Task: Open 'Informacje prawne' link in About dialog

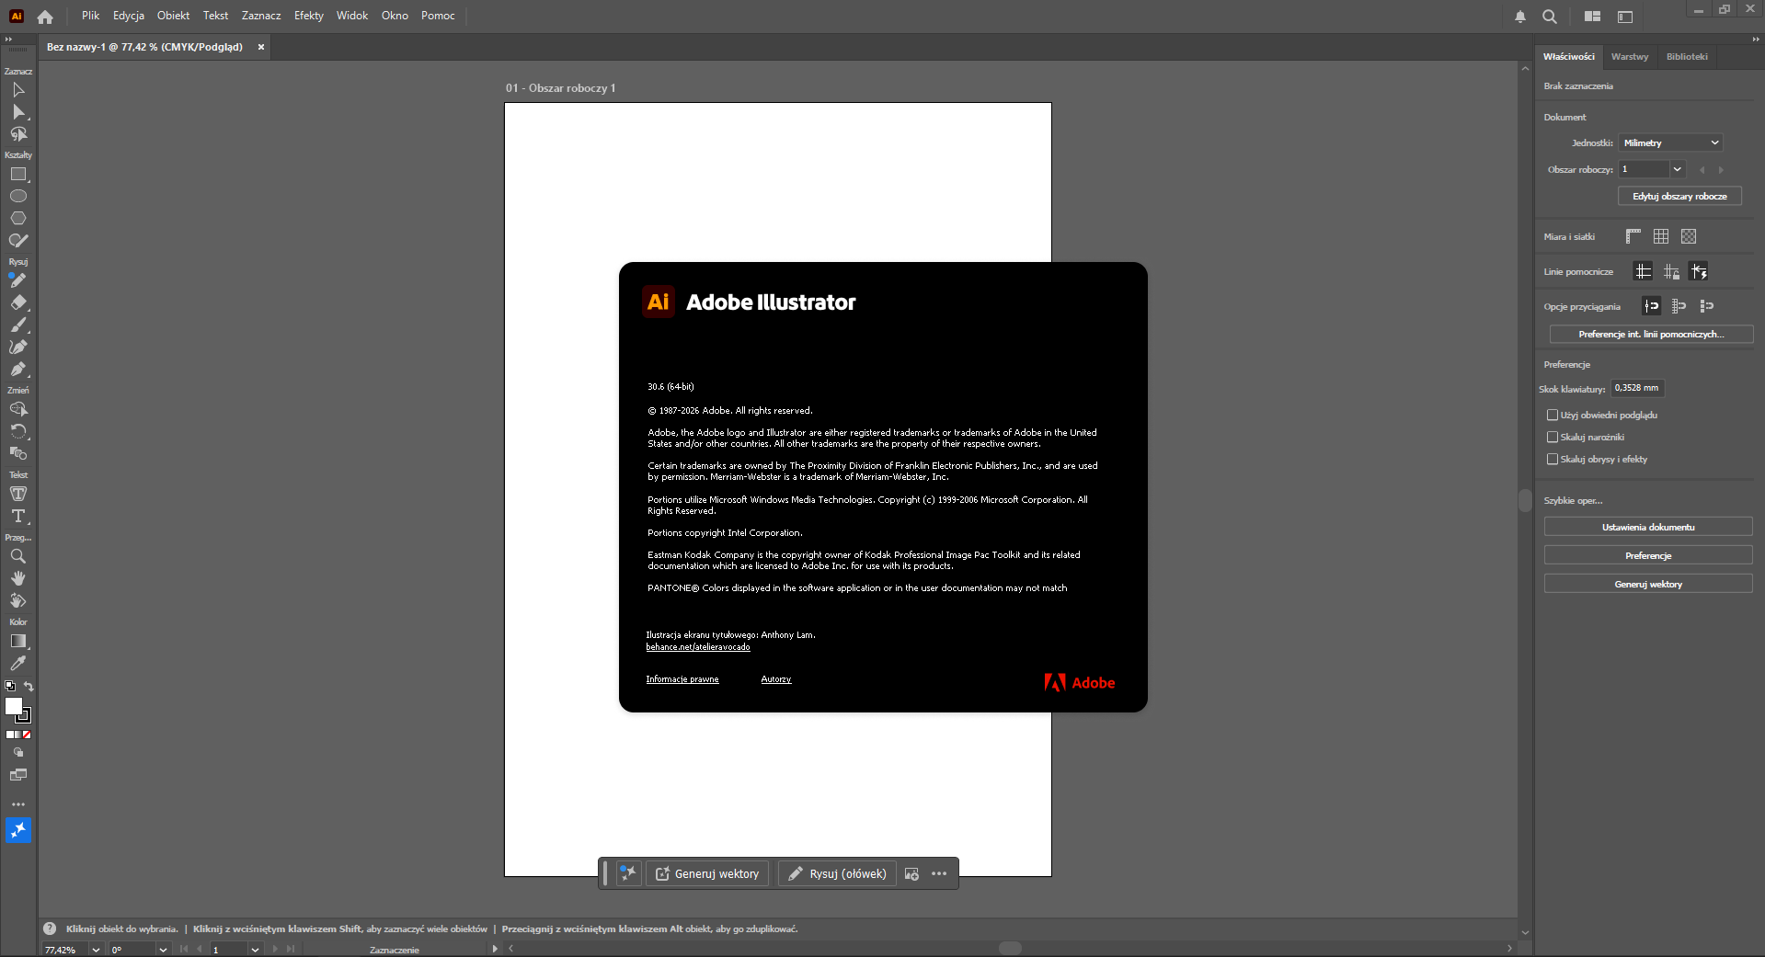Action: (x=682, y=679)
